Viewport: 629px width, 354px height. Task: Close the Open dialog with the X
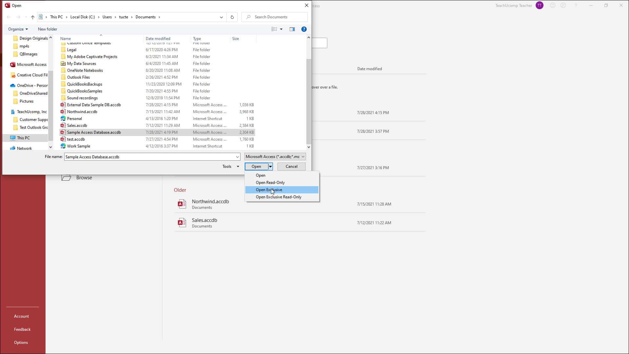tap(307, 5)
